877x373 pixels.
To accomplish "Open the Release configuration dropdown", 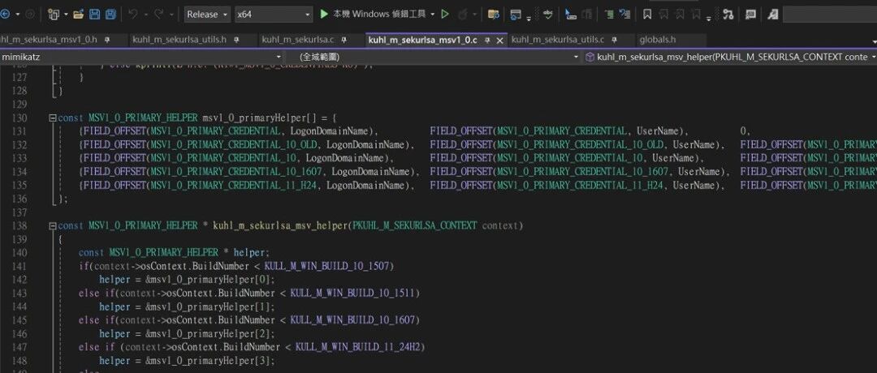I will (207, 15).
